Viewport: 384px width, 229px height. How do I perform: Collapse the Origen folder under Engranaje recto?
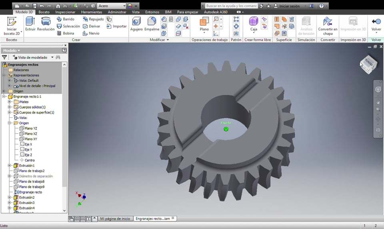9,123
